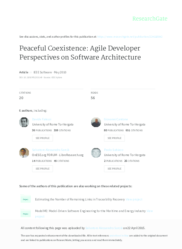Open Giovanni Cantone's author name link
The width and height of the screenshot is (182, 249).
coord(116,119)
